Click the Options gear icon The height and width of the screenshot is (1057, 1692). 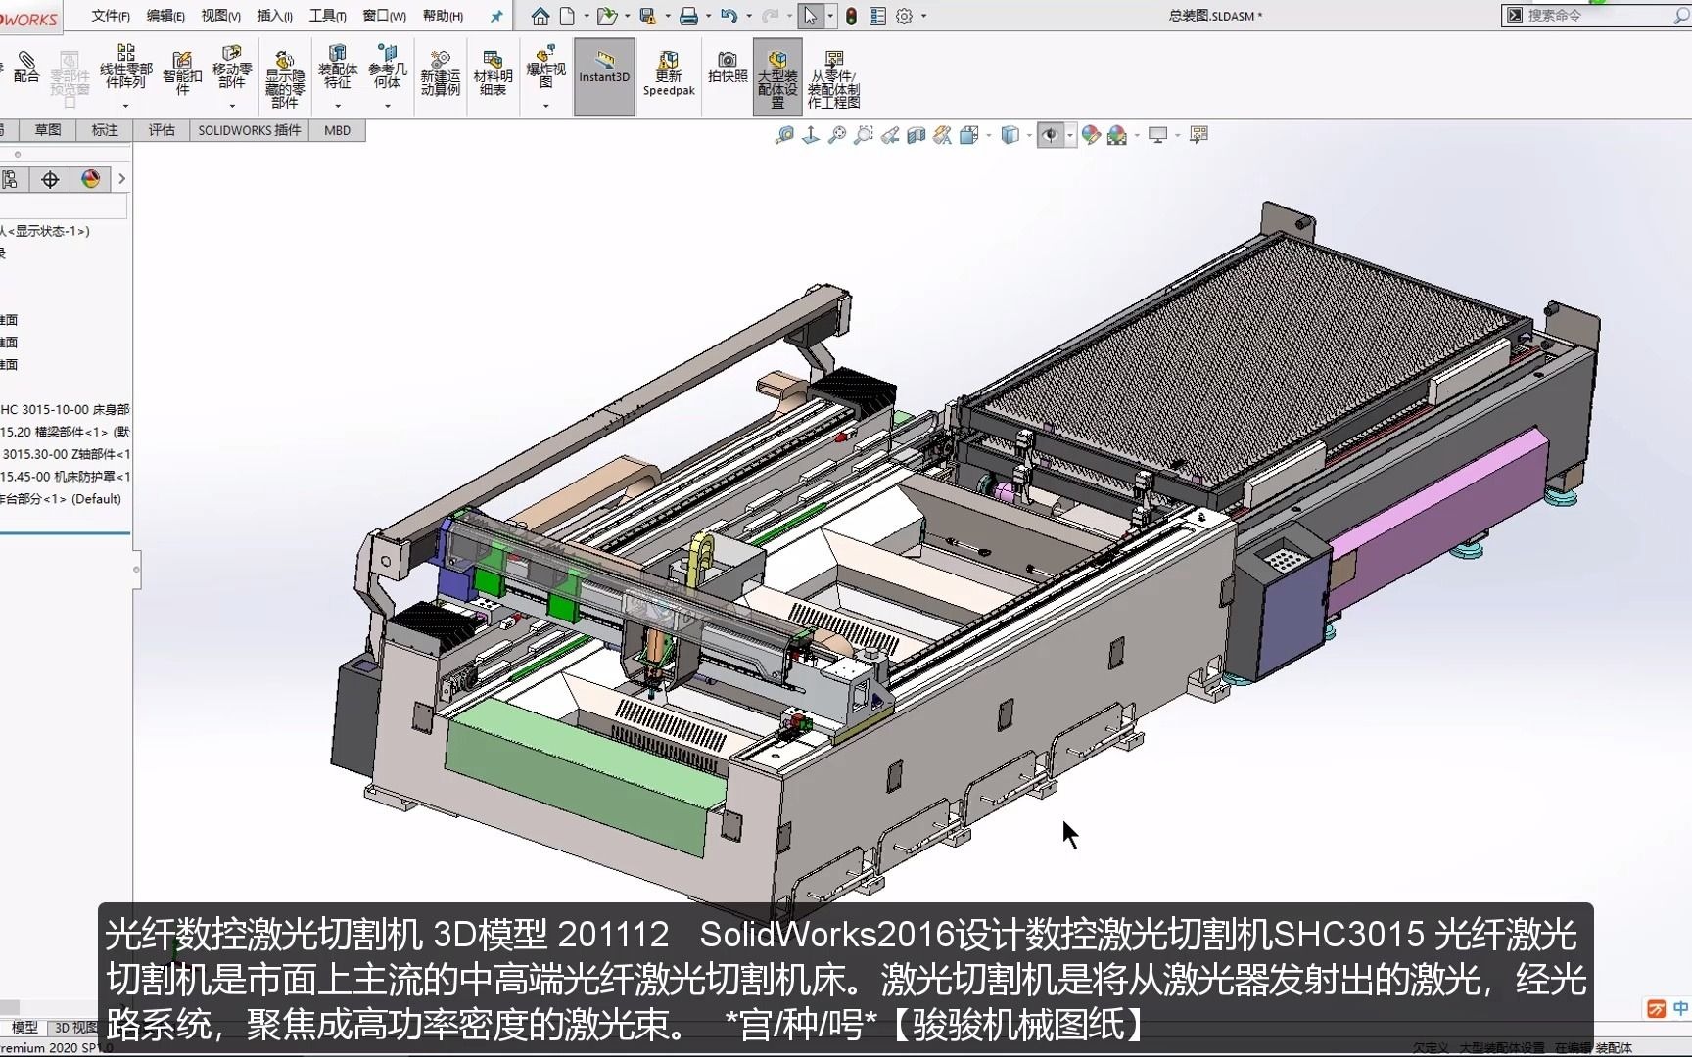[x=904, y=16]
